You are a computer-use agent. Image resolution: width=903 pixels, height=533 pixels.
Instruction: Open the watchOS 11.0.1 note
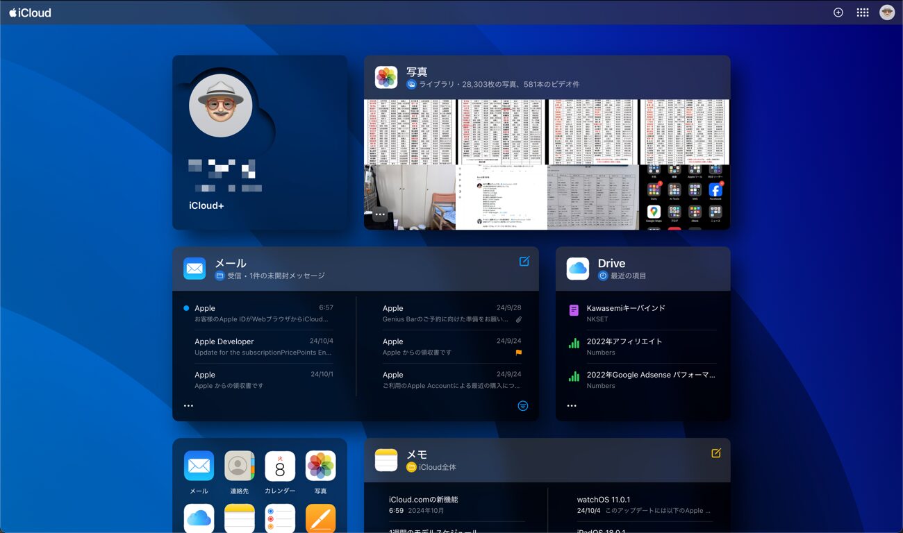[x=644, y=505]
